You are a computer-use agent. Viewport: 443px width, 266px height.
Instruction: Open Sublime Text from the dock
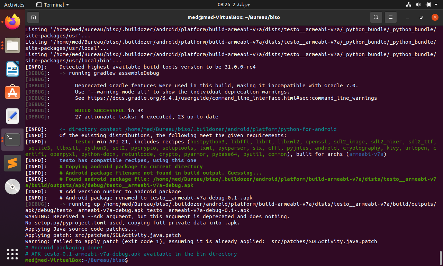pos(12,163)
